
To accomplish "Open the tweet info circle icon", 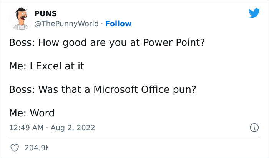I will 254,128.
